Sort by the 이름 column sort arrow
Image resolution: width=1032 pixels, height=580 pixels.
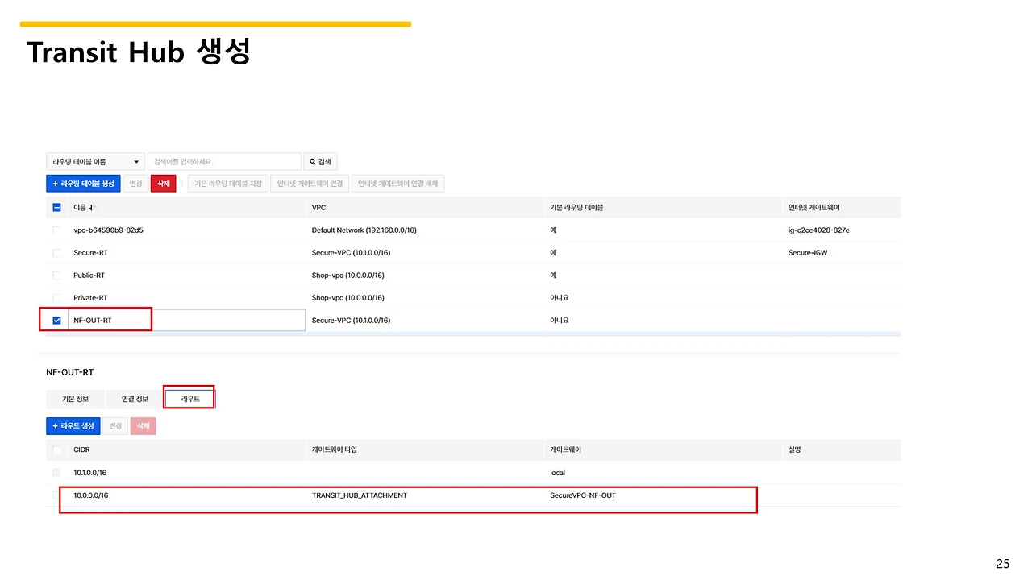pos(91,208)
